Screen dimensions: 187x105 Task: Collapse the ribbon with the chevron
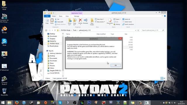[x=162, y=16]
